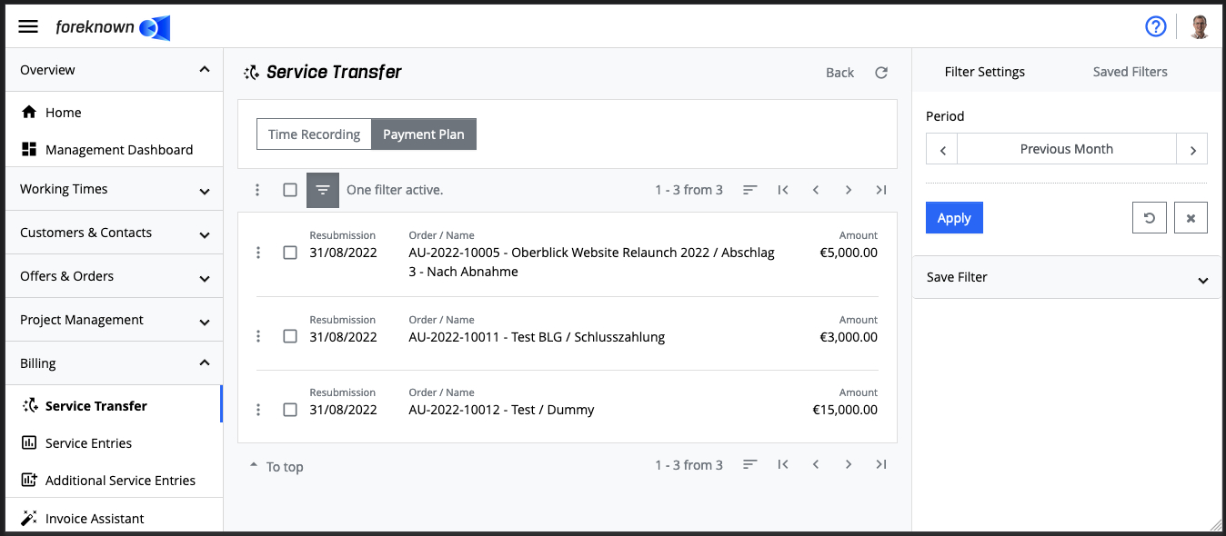Step the Period to the later period
This screenshot has height=536, width=1226.
click(x=1192, y=149)
